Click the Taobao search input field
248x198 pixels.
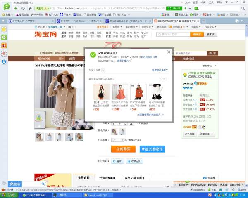[173, 34]
